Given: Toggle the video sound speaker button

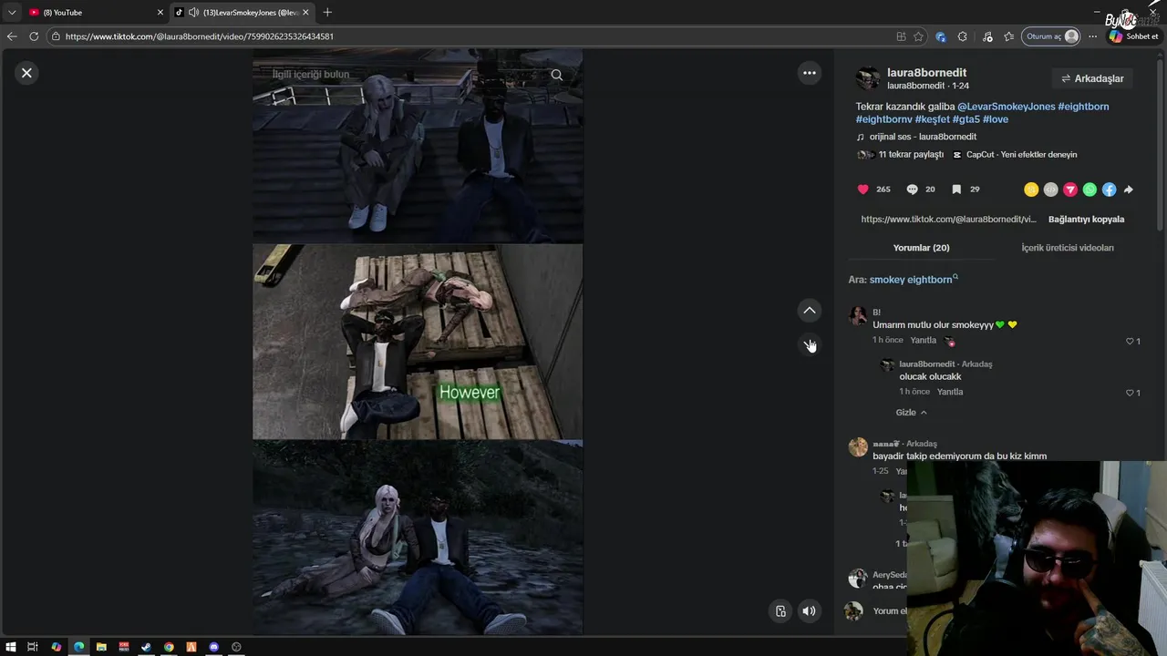Looking at the screenshot, I should [x=809, y=611].
